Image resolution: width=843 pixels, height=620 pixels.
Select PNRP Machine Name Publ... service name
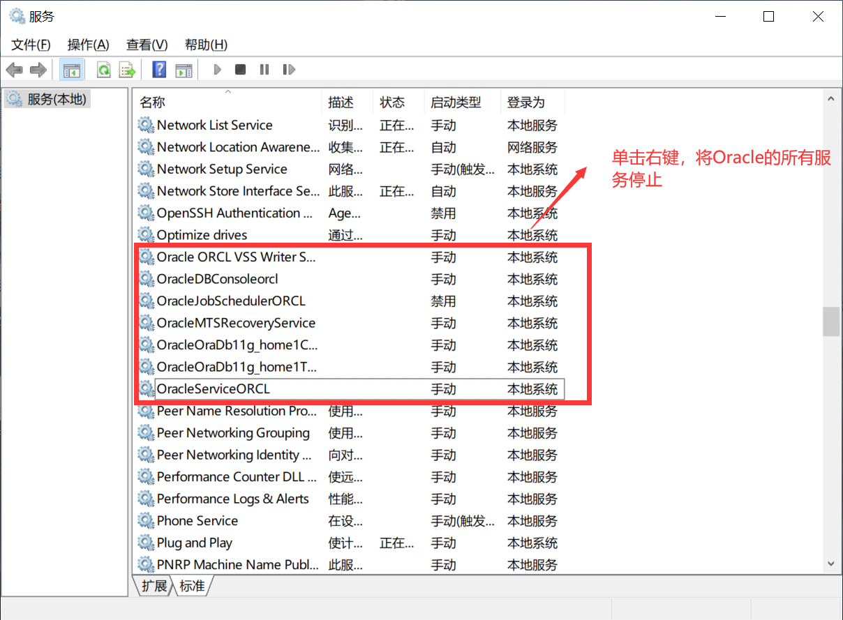coord(238,565)
